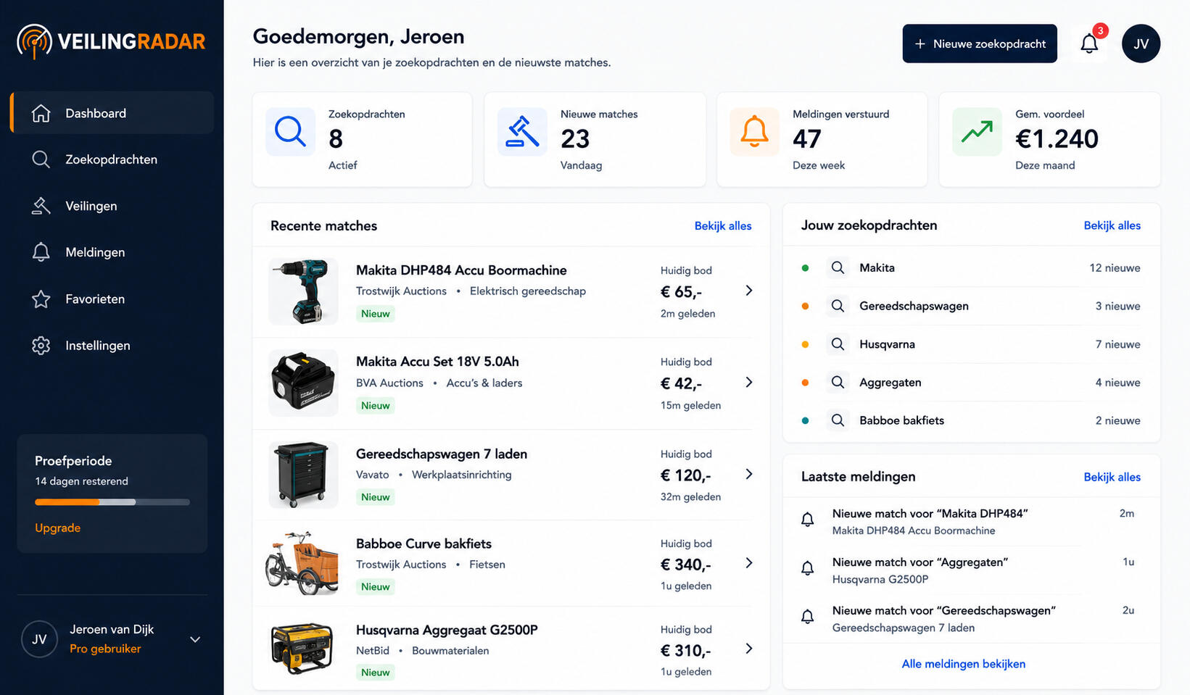Click Nieuwe zoekopdracht button

(x=980, y=43)
